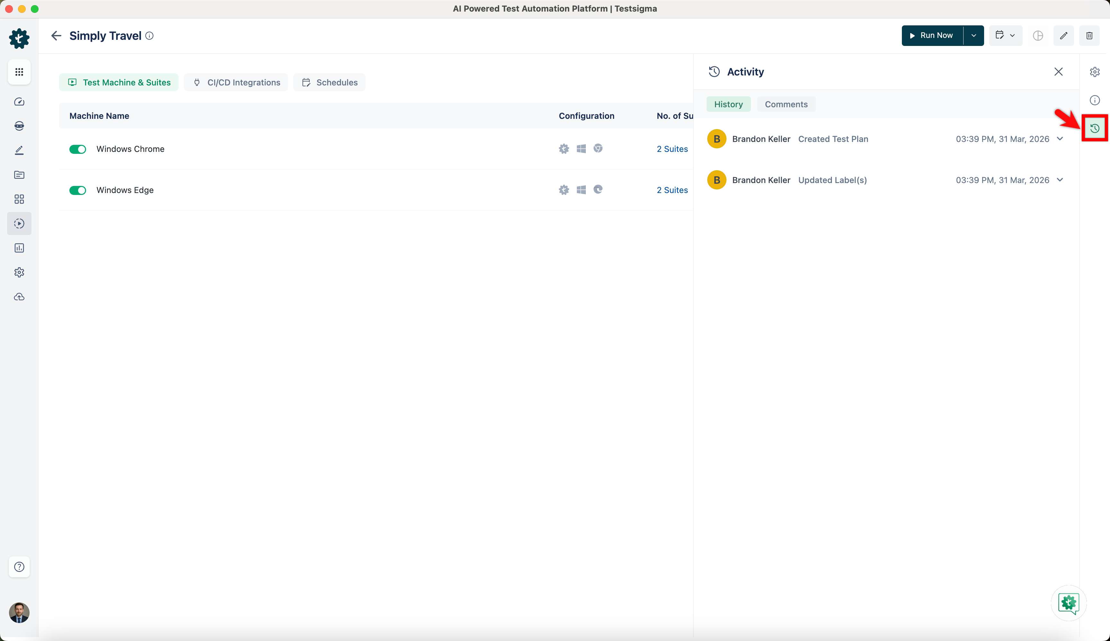
Task: Switch to CI/CD Integrations tab
Action: tap(236, 82)
